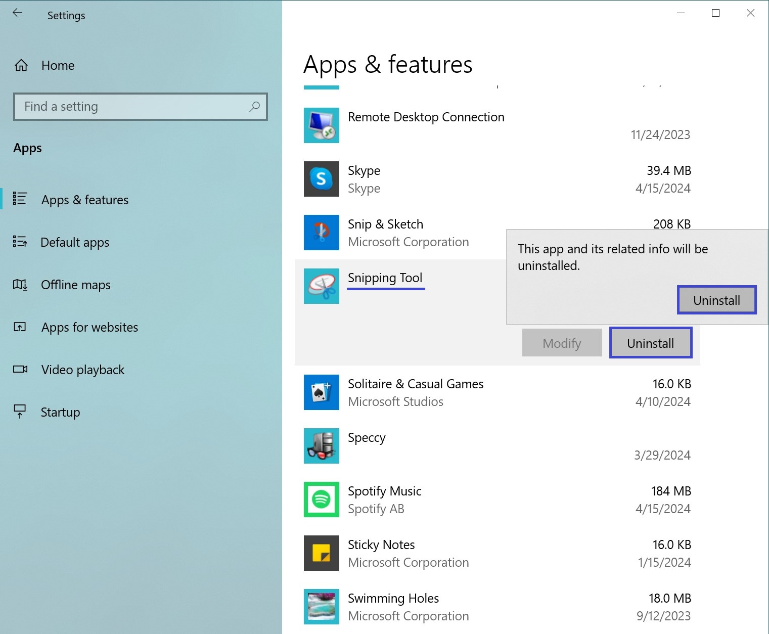Click the Remote Desktop Connection icon
This screenshot has width=769, height=634.
pos(321,125)
